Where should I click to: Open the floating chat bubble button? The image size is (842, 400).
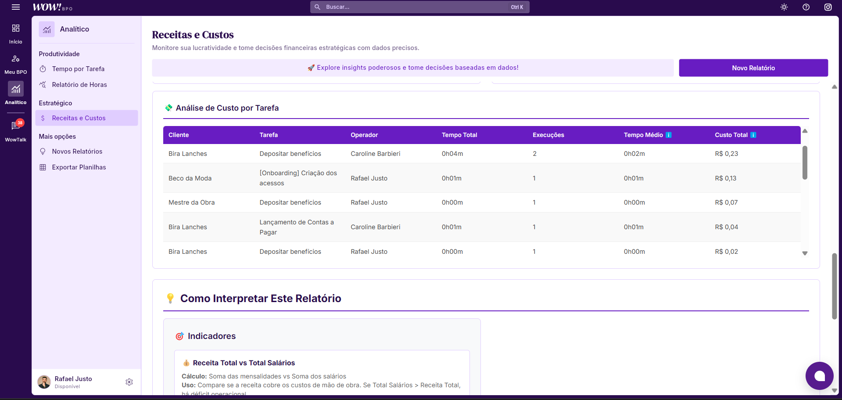point(819,376)
